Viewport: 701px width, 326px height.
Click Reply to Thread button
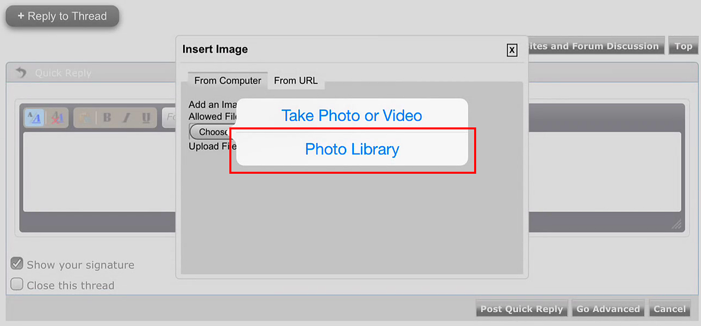[x=62, y=16]
